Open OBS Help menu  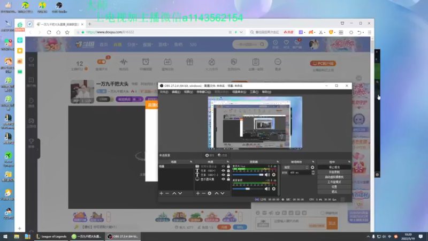click(x=266, y=92)
